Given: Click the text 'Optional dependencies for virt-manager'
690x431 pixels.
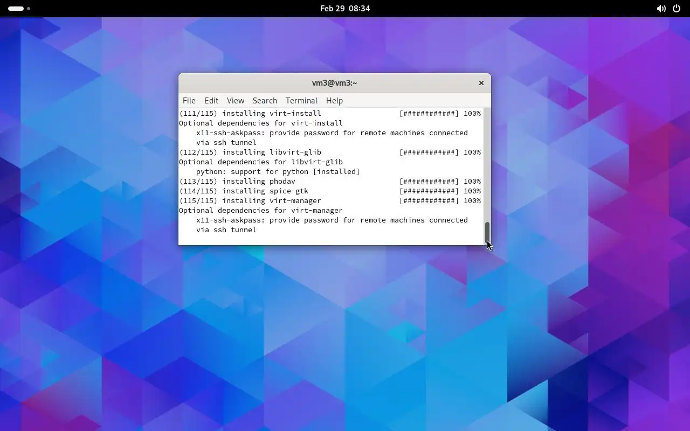Looking at the screenshot, I should point(261,211).
